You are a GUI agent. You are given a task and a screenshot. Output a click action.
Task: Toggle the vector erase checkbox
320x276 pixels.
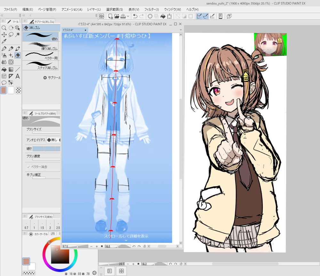[x=28, y=167]
